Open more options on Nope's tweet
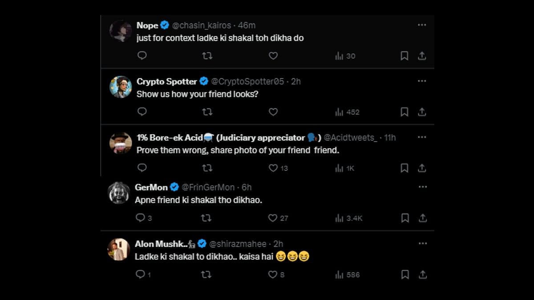 (x=422, y=25)
